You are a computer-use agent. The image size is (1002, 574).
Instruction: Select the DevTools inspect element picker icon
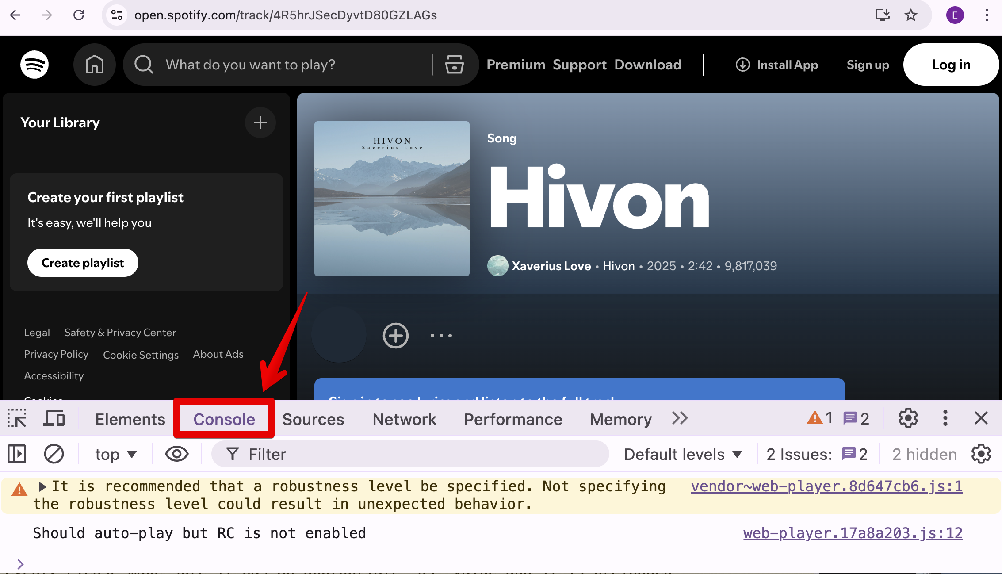click(17, 418)
